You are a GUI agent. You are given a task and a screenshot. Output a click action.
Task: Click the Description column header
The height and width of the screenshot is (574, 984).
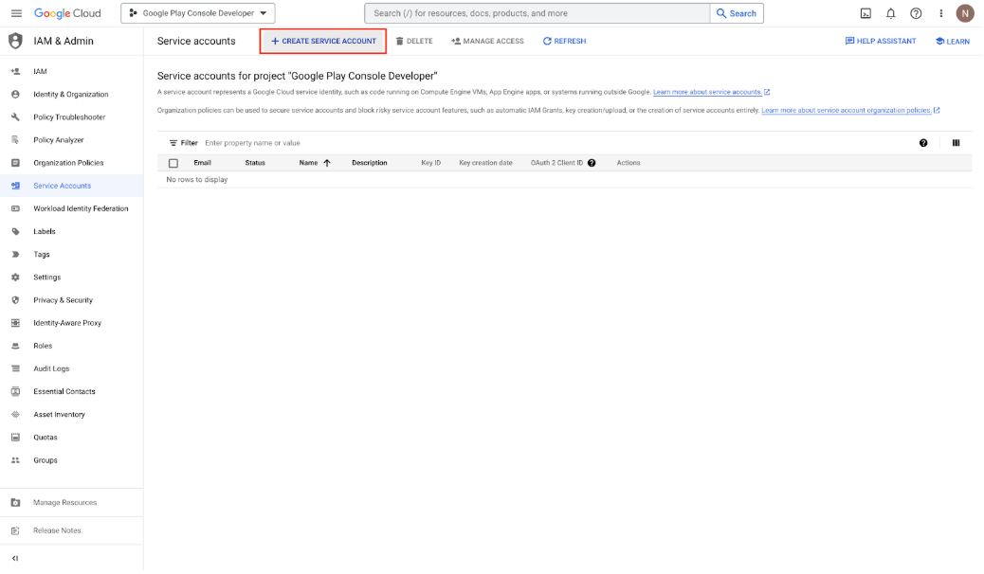pyautogui.click(x=369, y=163)
